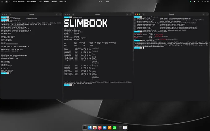Click the CPU usage 11% indicator in top bar
The height and width of the screenshot is (131, 210).
coord(15,2)
